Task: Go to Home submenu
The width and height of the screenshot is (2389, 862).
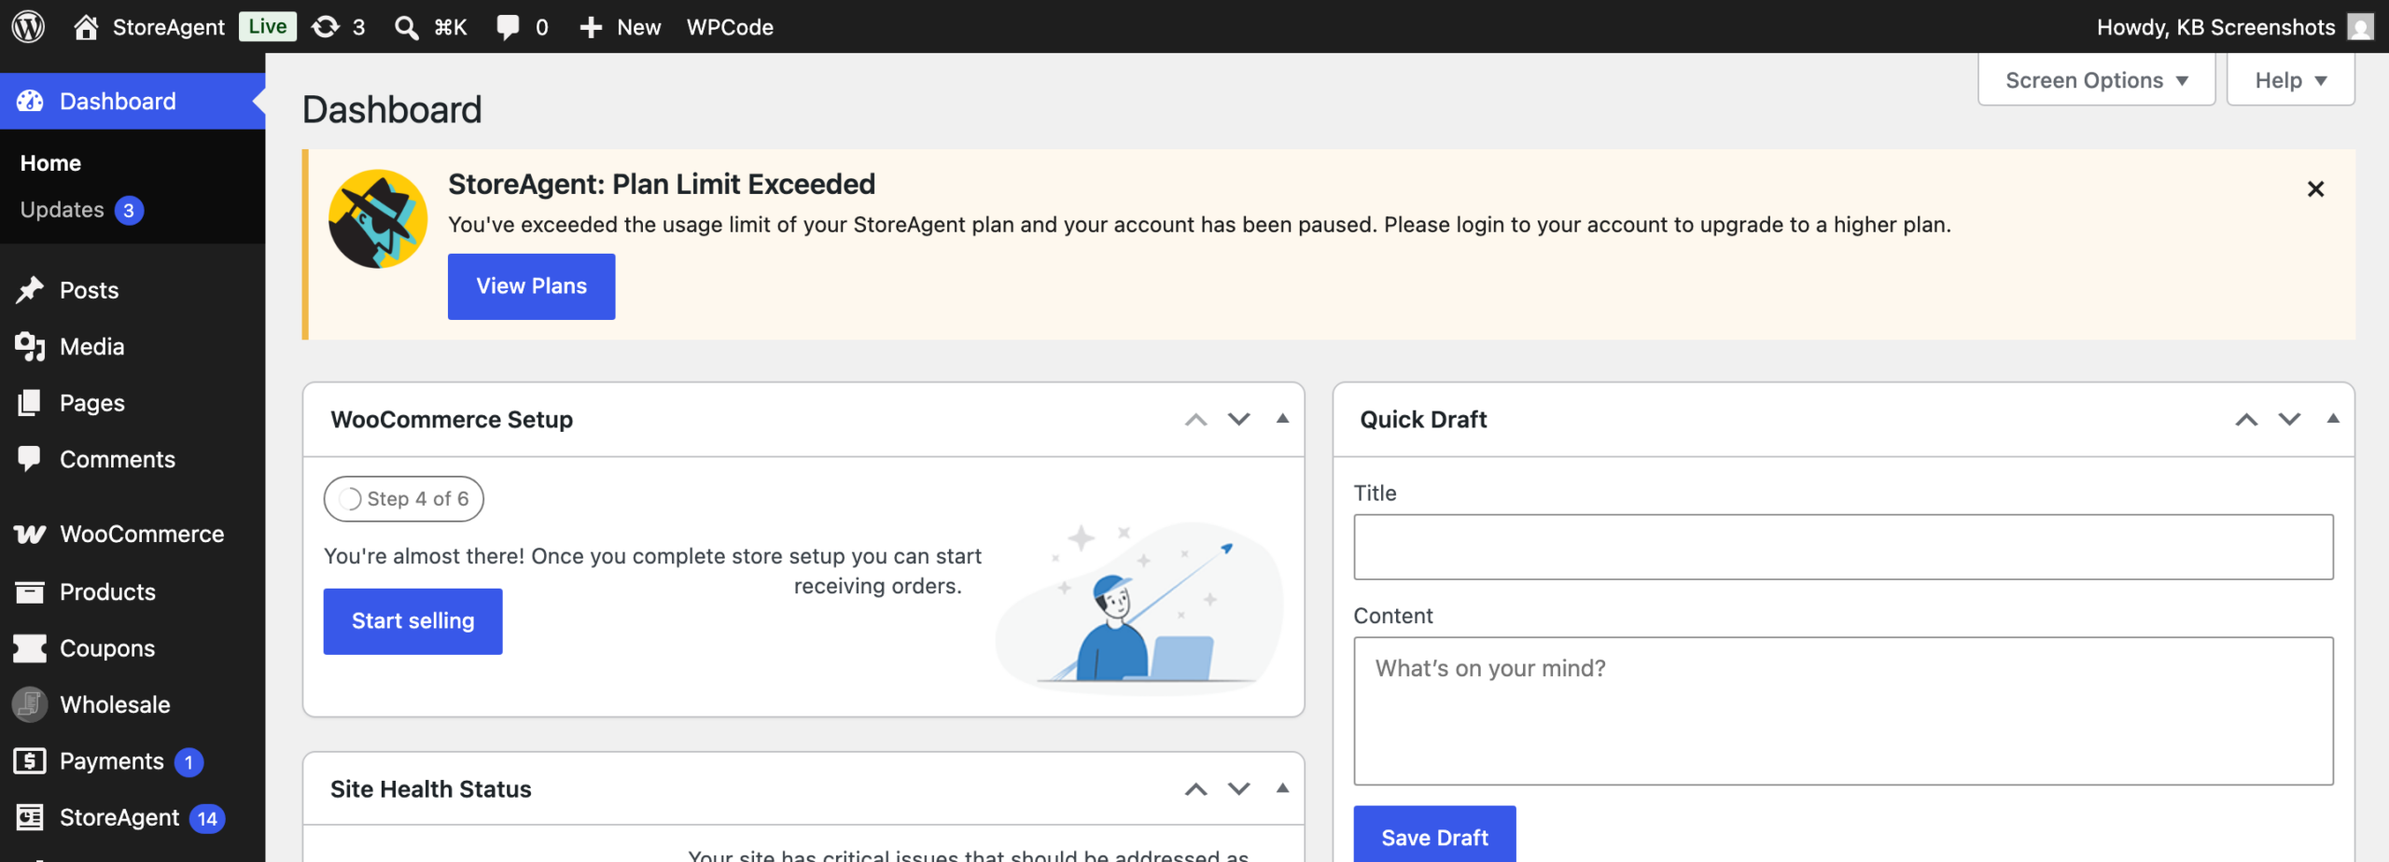Action: 50,163
